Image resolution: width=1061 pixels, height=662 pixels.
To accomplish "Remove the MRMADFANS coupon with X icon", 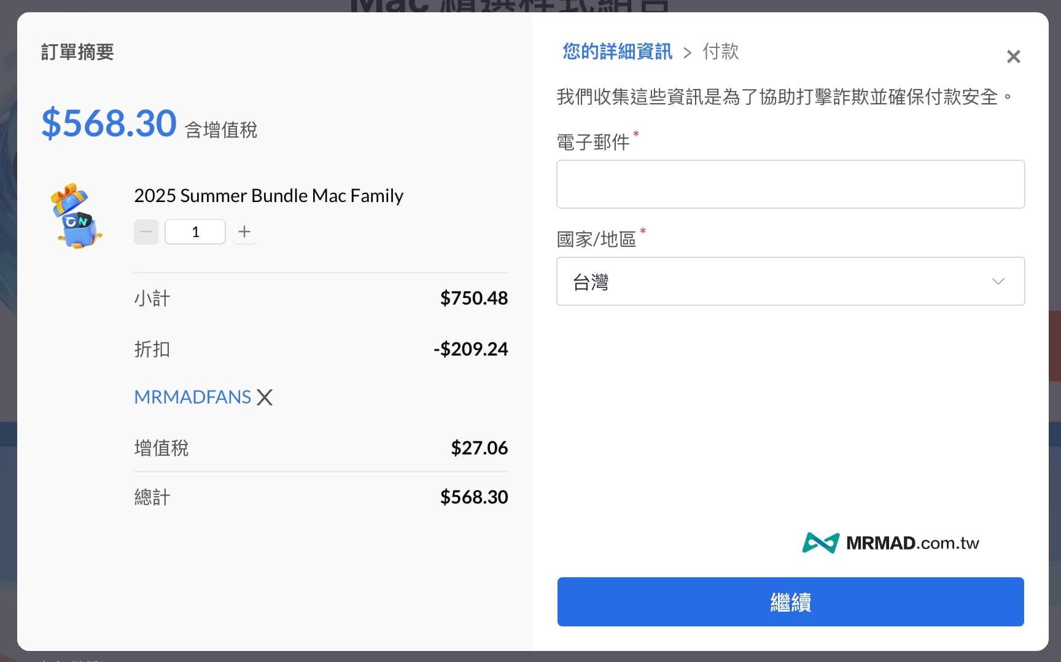I will (265, 397).
